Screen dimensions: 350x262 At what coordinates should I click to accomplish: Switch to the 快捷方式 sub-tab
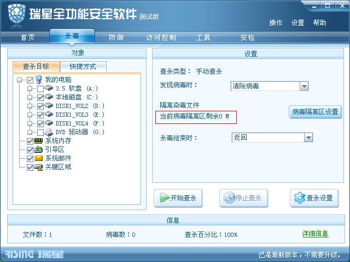point(83,67)
